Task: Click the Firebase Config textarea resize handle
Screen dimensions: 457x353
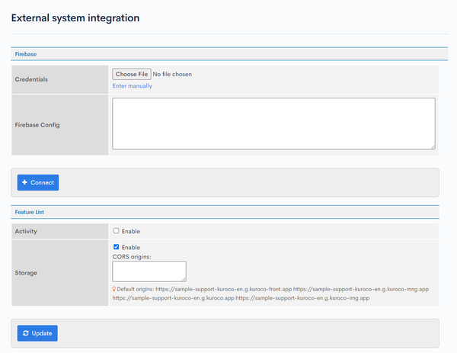Action: tap(433, 147)
